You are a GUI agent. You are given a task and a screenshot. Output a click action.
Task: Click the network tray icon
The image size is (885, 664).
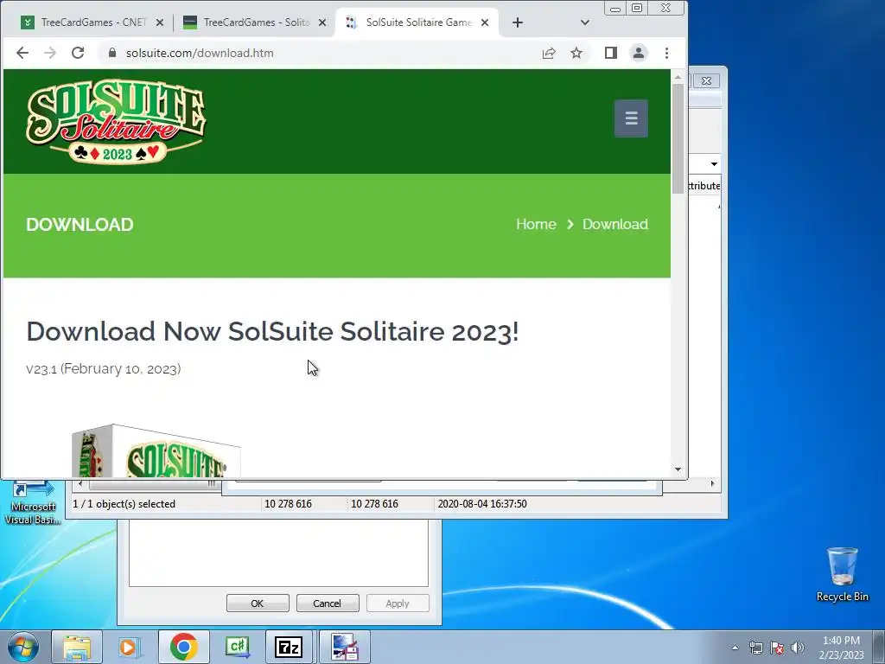(755, 648)
